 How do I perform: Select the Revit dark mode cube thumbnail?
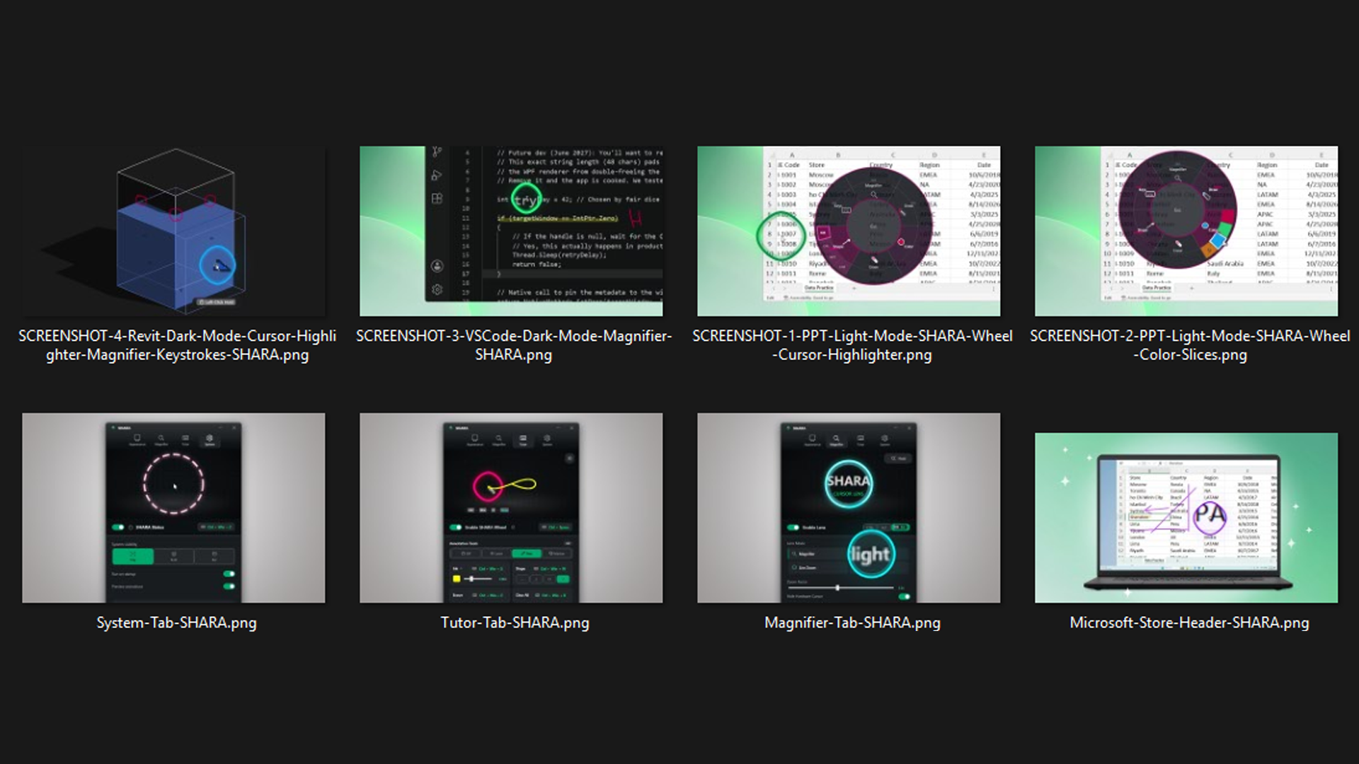click(x=173, y=231)
